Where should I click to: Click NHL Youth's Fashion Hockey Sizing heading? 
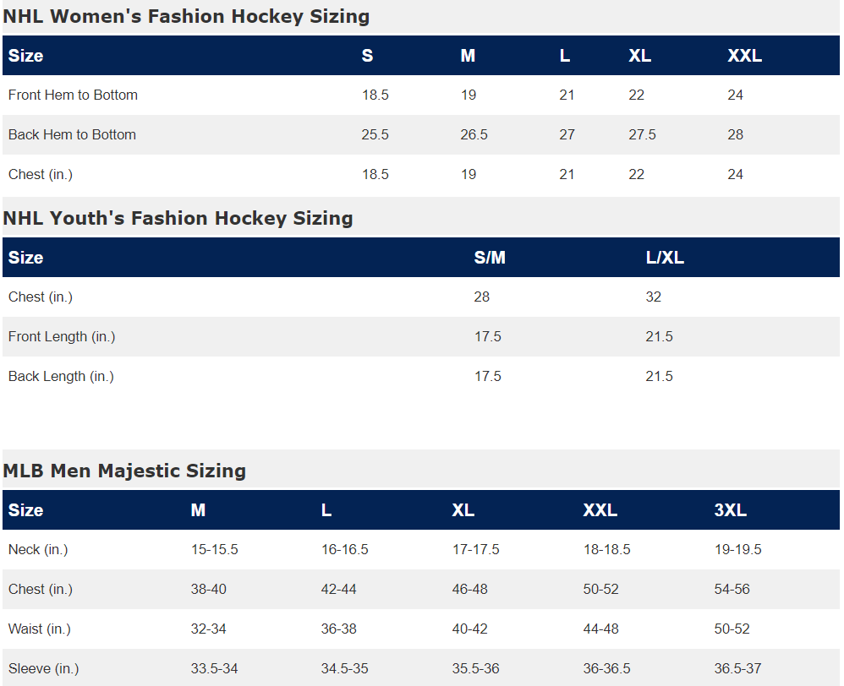coord(178,218)
